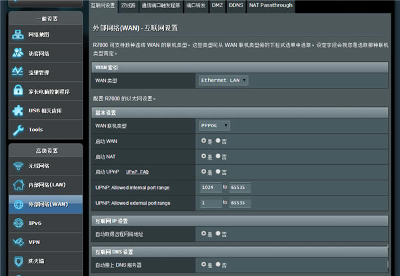Select 否 for 启动 WAN
Image resolution: width=400 pixels, height=276 pixels.
click(x=219, y=141)
